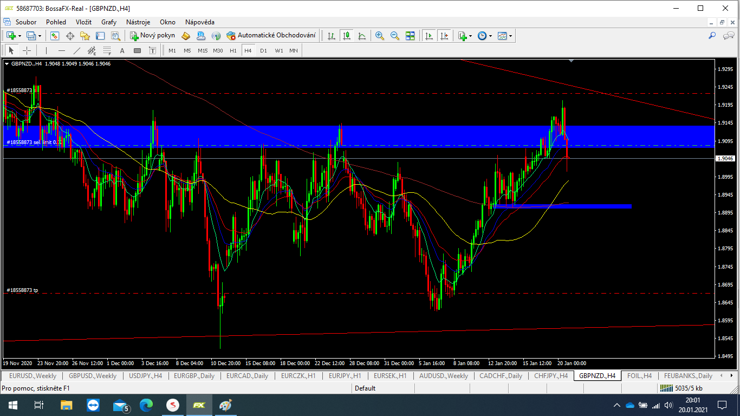The image size is (740, 416).
Task: Open the Nápověda menu
Action: tap(200, 22)
